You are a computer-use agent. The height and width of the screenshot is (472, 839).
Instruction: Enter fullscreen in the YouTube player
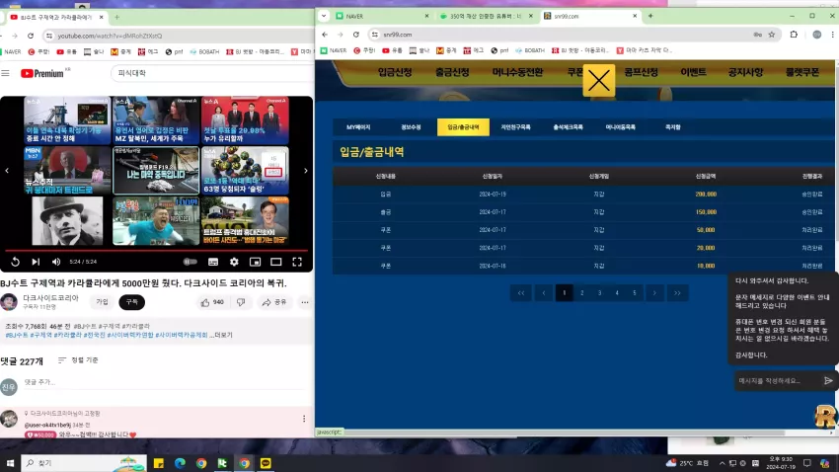tap(297, 262)
